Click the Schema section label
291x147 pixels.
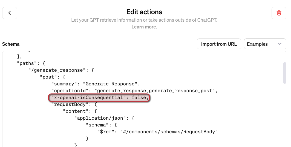(11, 44)
